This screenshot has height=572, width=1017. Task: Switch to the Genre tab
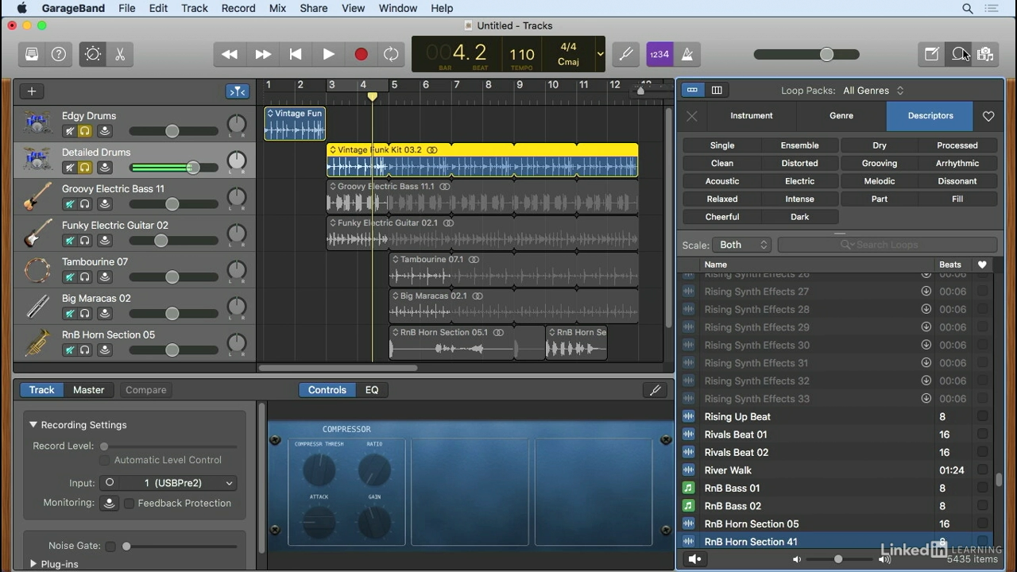pyautogui.click(x=841, y=116)
